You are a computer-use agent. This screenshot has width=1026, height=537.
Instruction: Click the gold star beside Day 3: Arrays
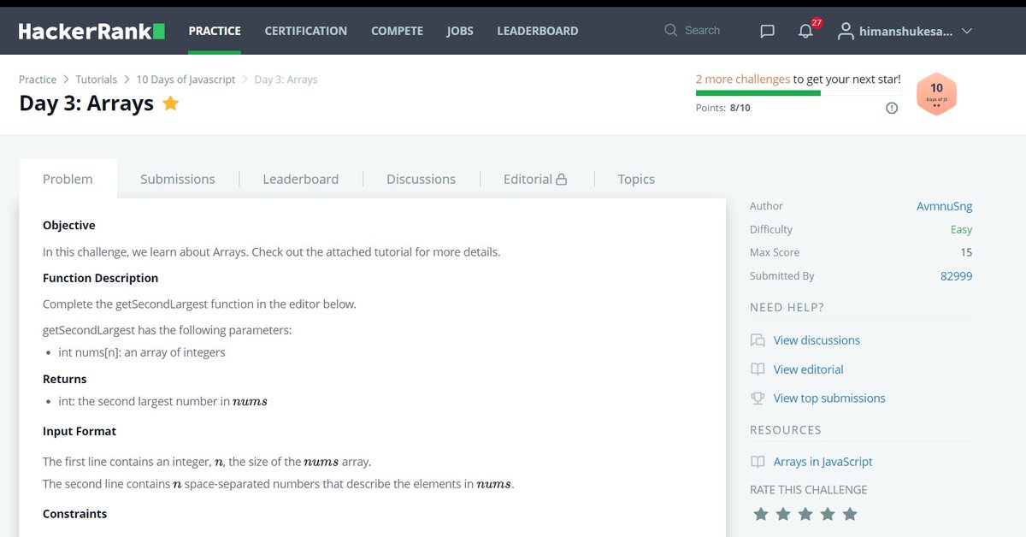(170, 103)
